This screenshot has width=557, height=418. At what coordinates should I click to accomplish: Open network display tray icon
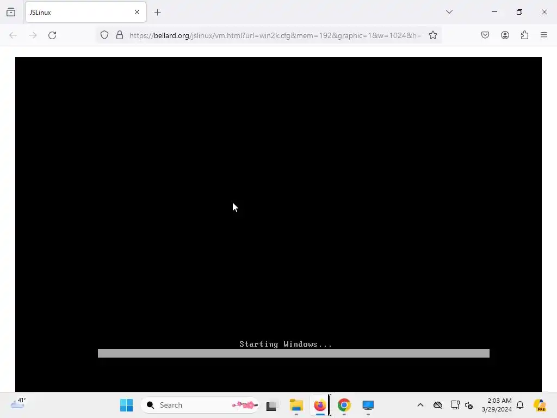pyautogui.click(x=455, y=405)
